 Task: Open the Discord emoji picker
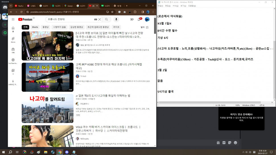(236, 143)
